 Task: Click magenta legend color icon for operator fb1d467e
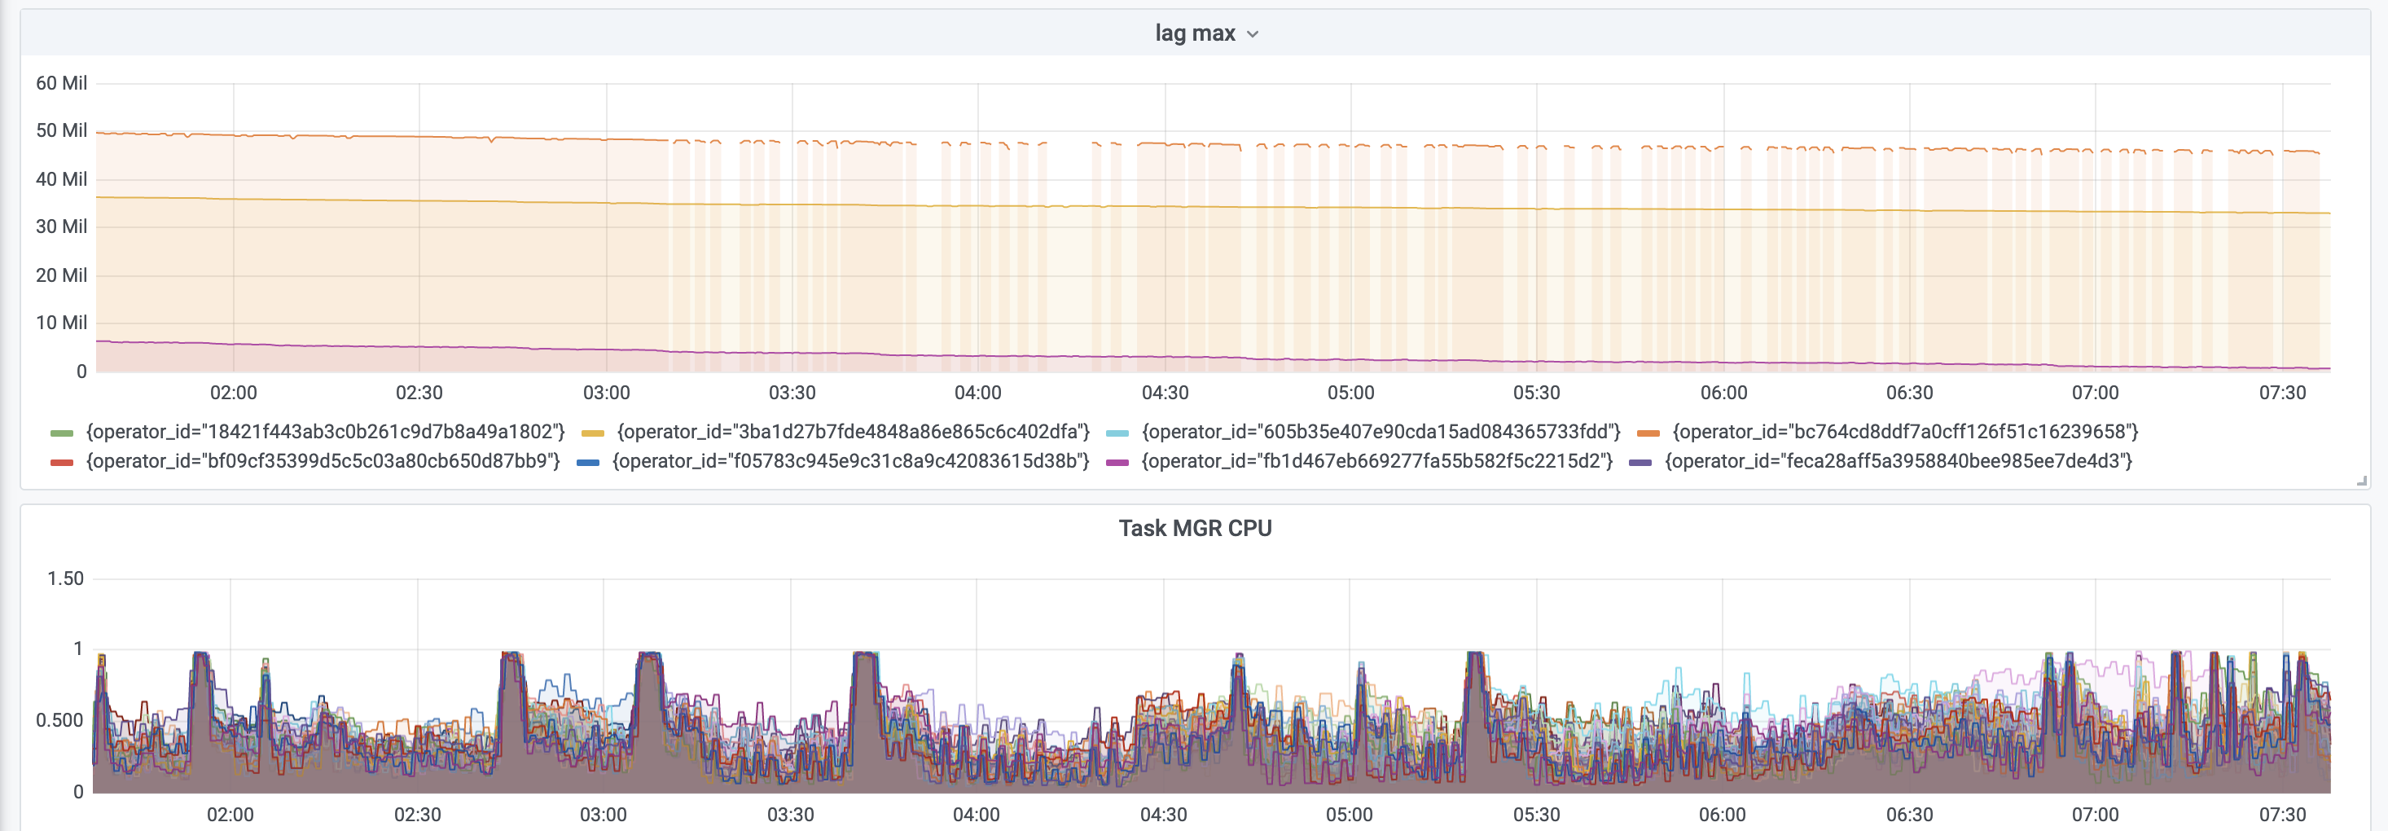(x=1117, y=463)
